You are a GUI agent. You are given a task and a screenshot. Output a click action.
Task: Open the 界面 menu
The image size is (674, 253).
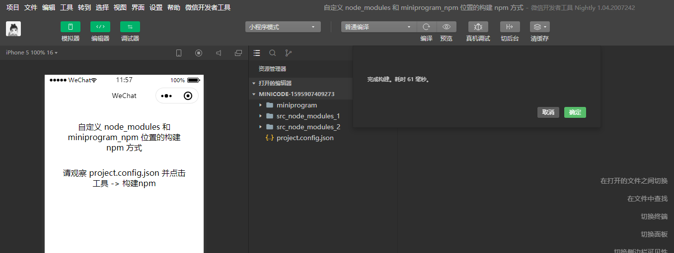click(138, 7)
